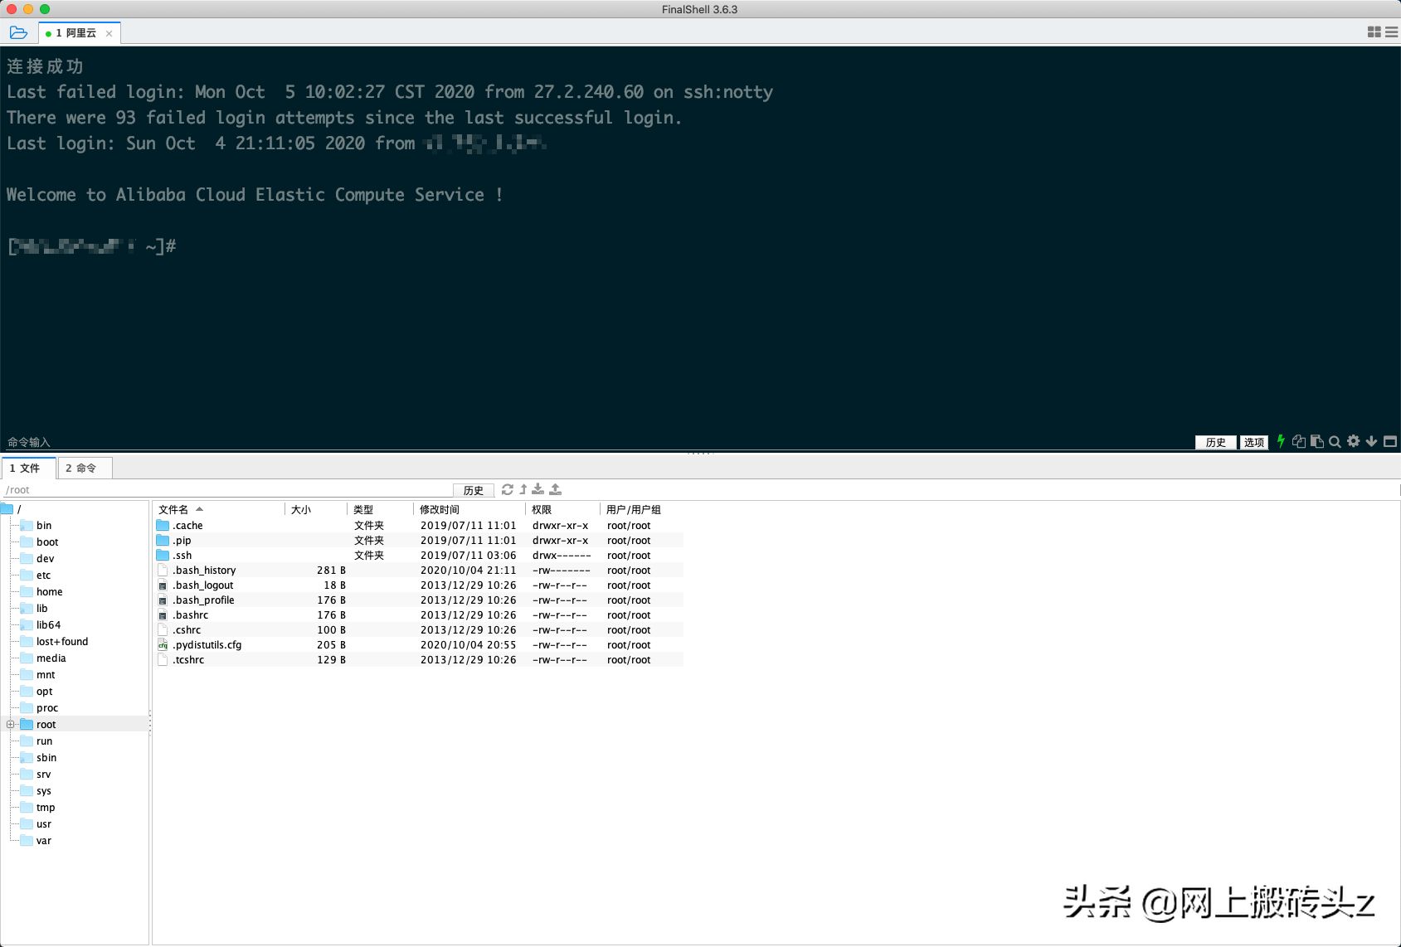This screenshot has height=947, width=1401.
Task: Click the .tcshrc file icon
Action: (x=163, y=659)
